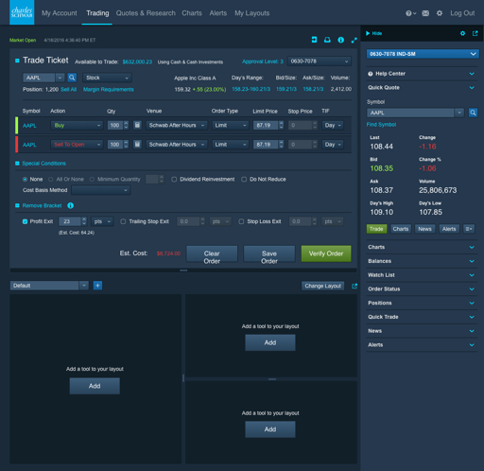Open the 0630-7078 account dropdown in Trade Ticket
The width and height of the screenshot is (484, 471).
click(320, 61)
